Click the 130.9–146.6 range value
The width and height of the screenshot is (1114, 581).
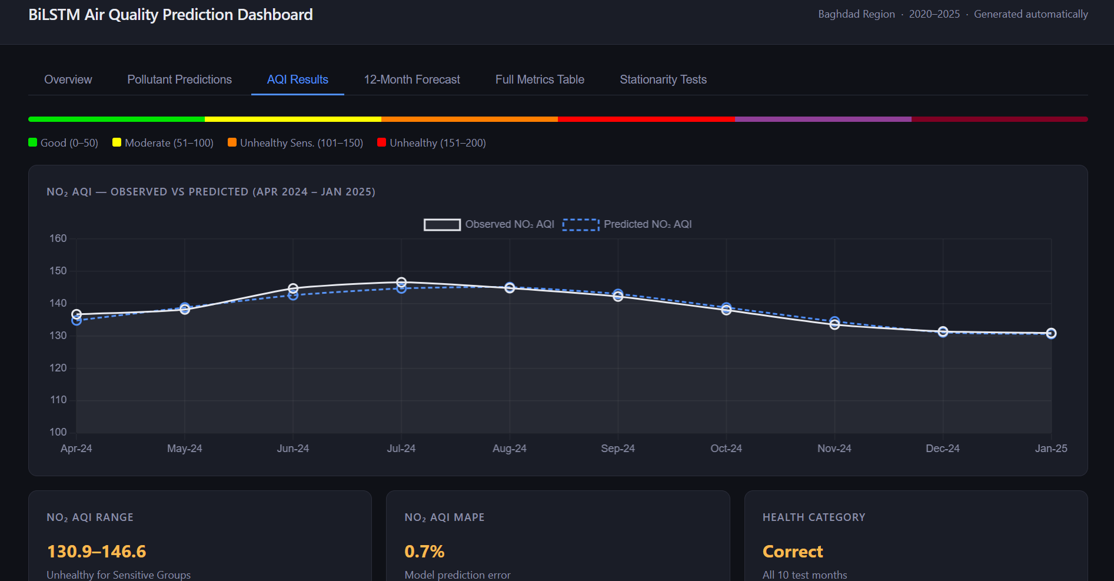[97, 552]
